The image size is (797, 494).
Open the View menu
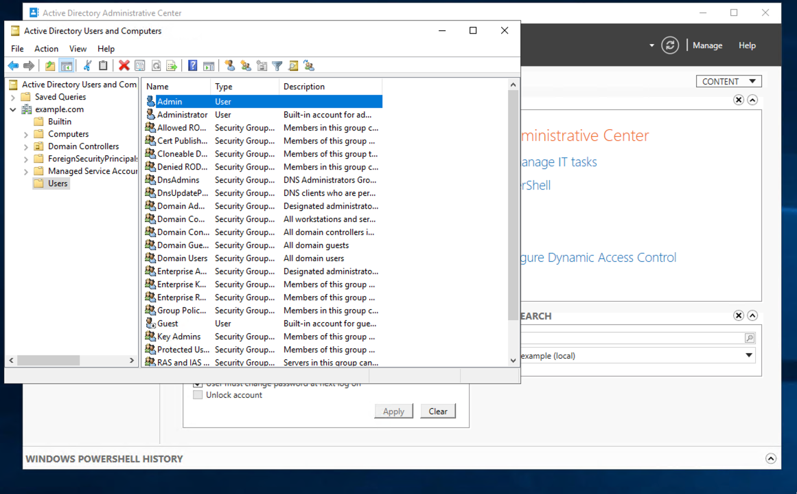(x=78, y=49)
